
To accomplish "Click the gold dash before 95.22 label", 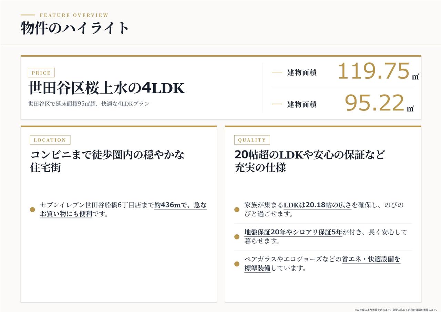I will coord(277,104).
